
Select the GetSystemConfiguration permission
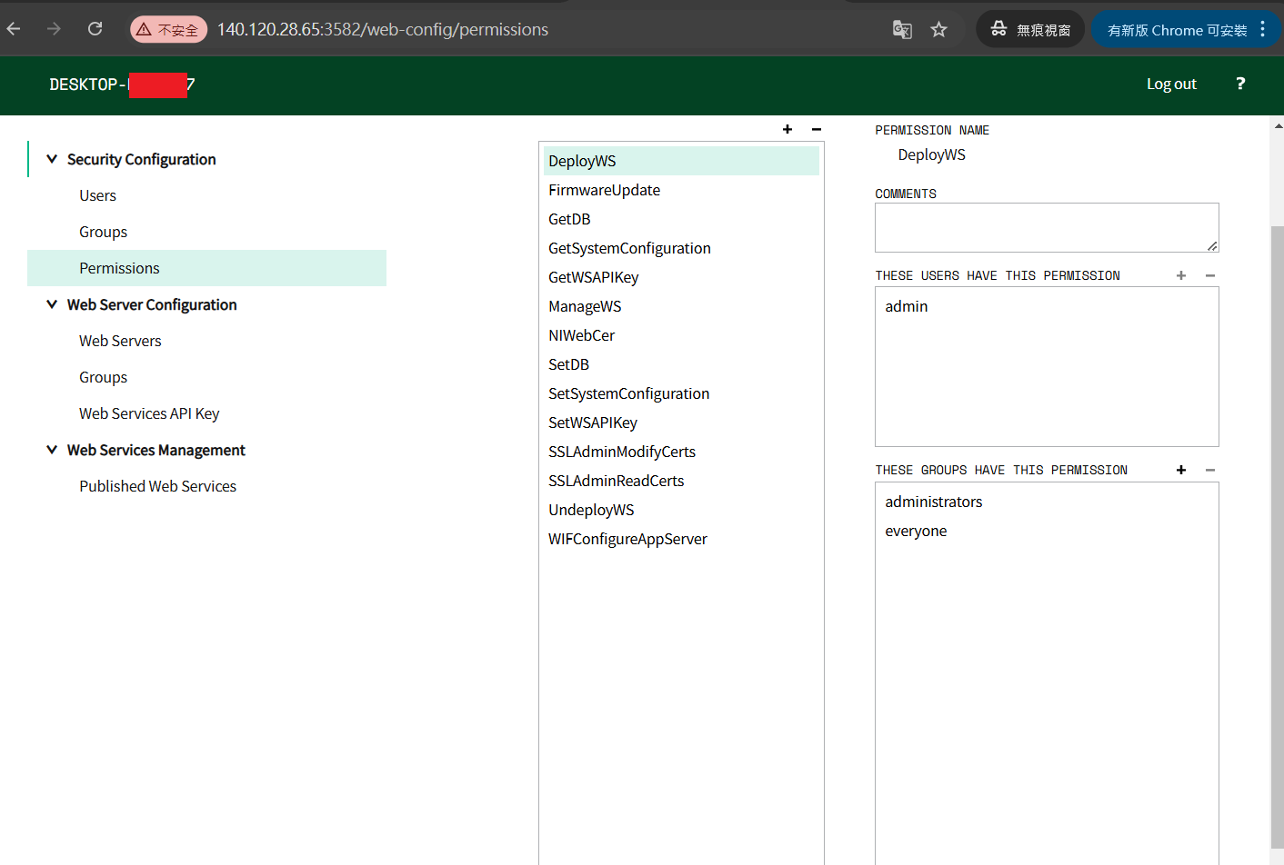click(x=681, y=248)
